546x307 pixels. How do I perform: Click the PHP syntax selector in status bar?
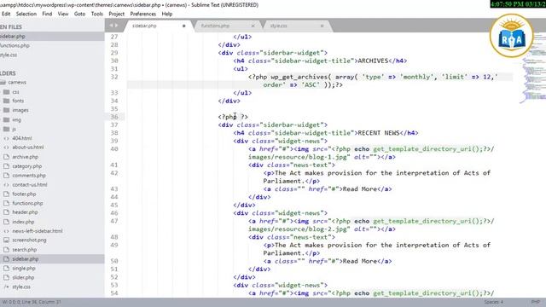click(536, 302)
